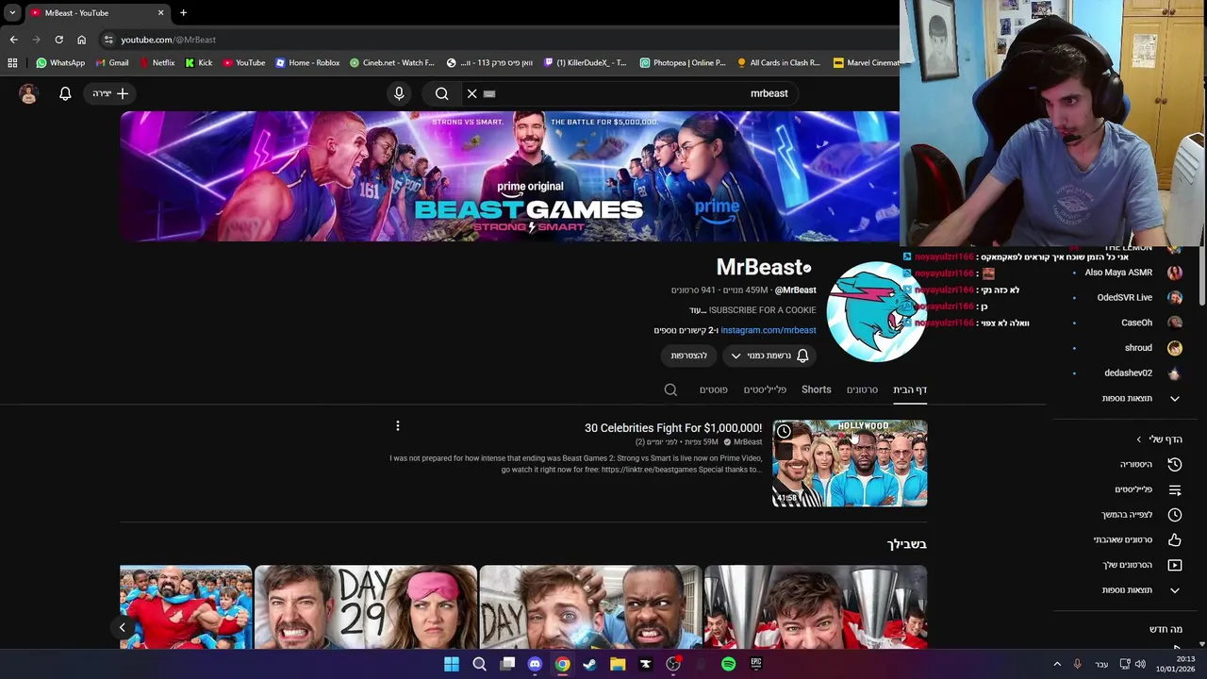Open Gmail bookmark
1207x679 pixels.
[x=111, y=63]
